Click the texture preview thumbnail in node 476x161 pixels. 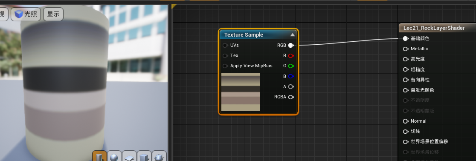coord(241,92)
